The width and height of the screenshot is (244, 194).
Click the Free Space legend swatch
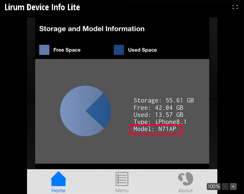coord(44,50)
